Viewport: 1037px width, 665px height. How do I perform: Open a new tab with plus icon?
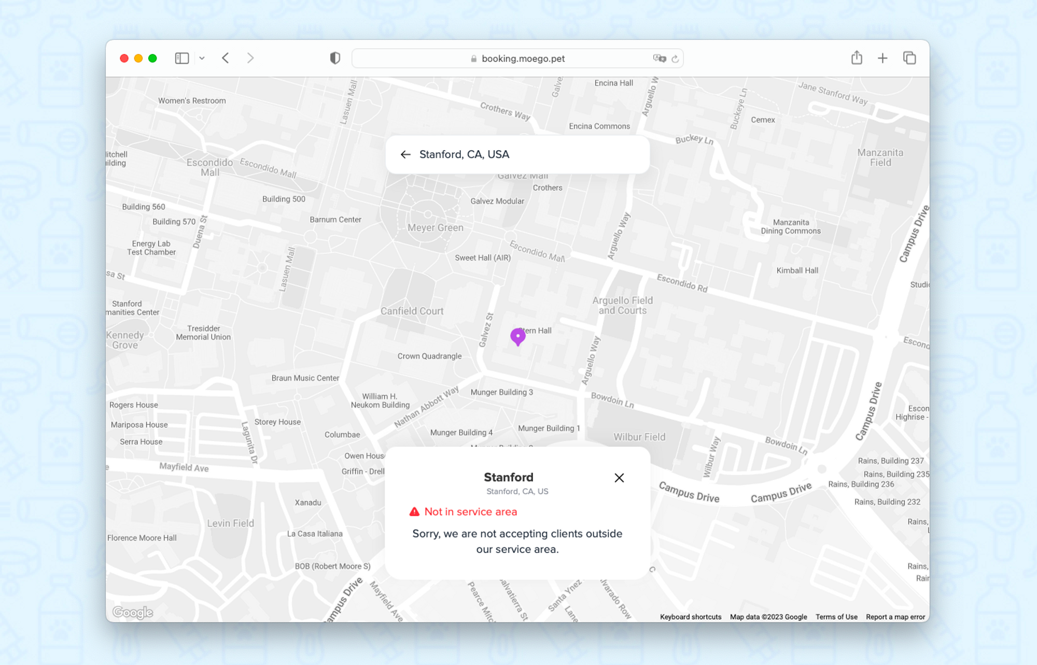pyautogui.click(x=882, y=58)
